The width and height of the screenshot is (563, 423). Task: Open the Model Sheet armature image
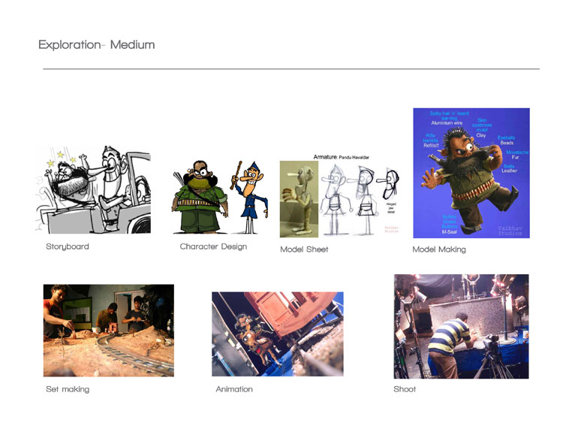click(x=342, y=197)
